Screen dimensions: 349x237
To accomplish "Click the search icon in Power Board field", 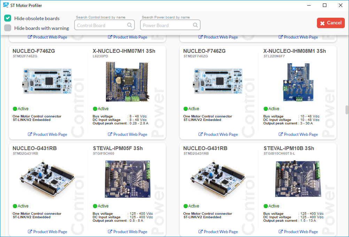I will [x=195, y=25].
